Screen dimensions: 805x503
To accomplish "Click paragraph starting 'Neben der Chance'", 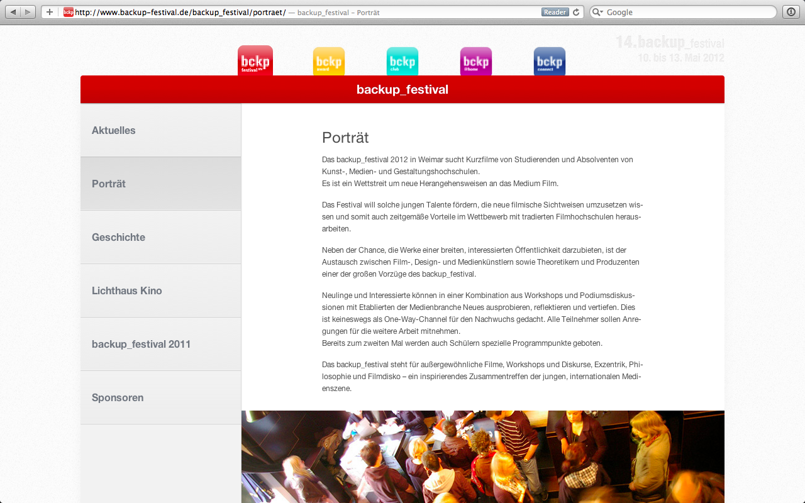I will click(481, 262).
